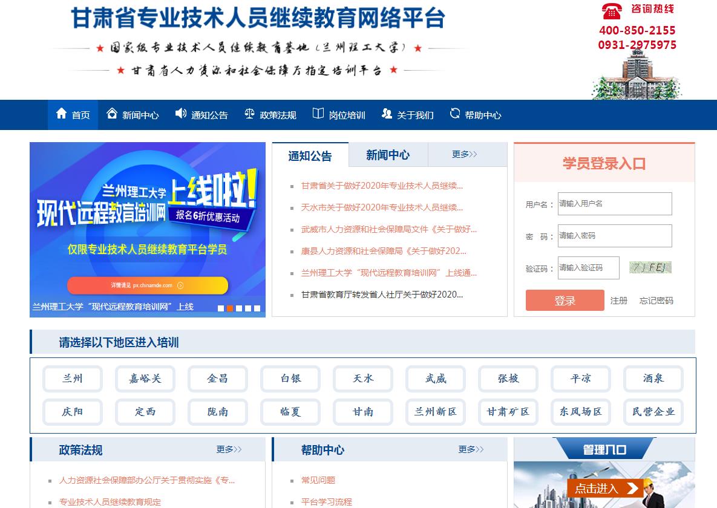Switch to the 通知公告 tab
This screenshot has width=717, height=508.
(310, 156)
